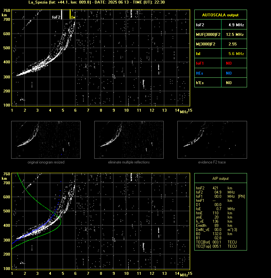Click the white foF2 marker on top ionogram
The image size is (271, 278).
(61, 14)
